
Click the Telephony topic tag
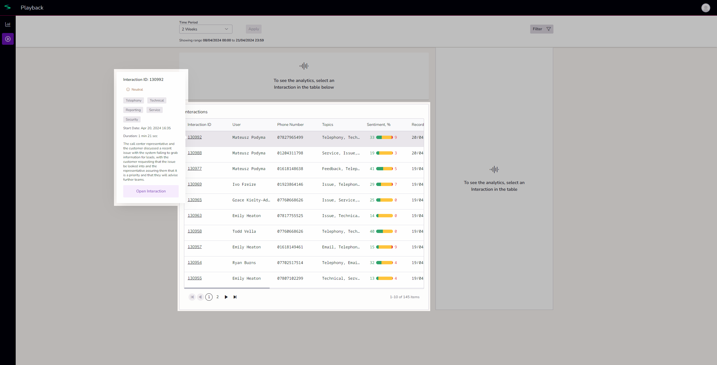pos(133,100)
